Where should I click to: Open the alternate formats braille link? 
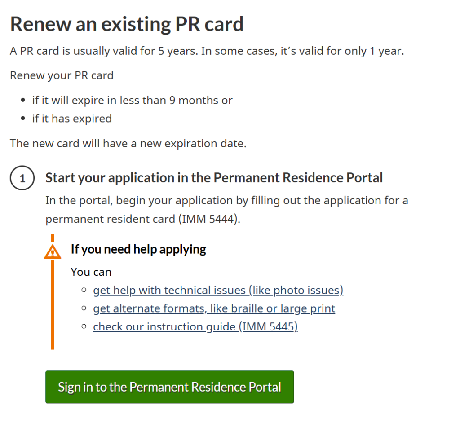point(214,309)
